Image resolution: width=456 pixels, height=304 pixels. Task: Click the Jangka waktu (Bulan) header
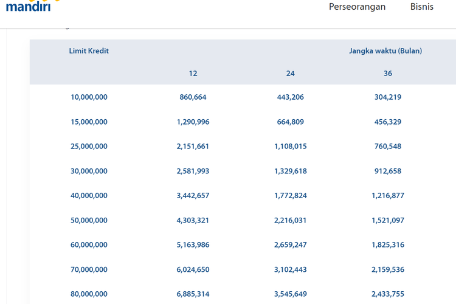coord(385,51)
